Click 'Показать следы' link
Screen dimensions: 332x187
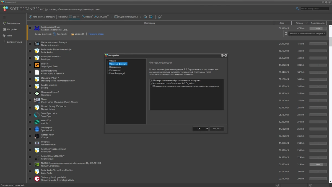click(96, 34)
